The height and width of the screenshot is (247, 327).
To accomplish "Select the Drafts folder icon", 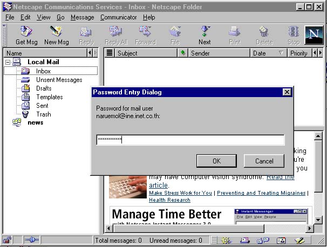I will (26, 88).
